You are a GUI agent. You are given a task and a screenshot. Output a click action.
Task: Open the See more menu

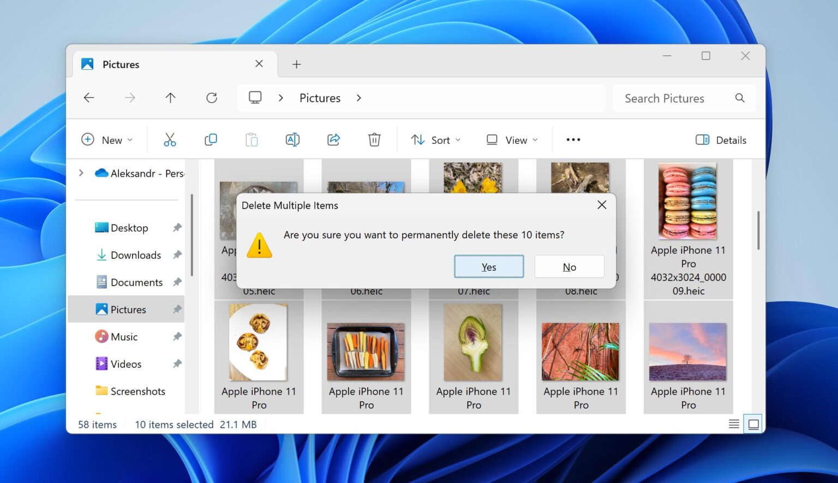tap(573, 140)
